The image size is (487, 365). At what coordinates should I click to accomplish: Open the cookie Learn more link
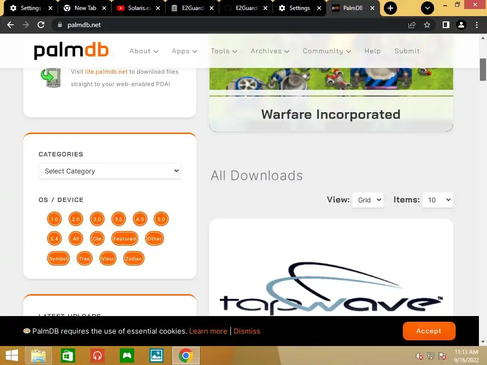pyautogui.click(x=208, y=331)
